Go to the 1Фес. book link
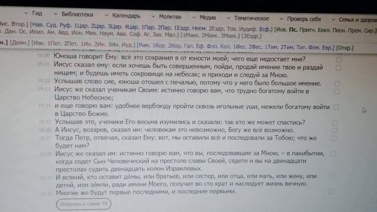This screenshot has height=212, width=377. tap(240, 47)
